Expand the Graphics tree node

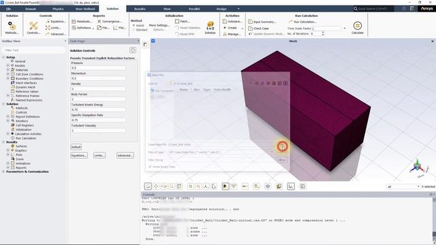tap(8, 150)
